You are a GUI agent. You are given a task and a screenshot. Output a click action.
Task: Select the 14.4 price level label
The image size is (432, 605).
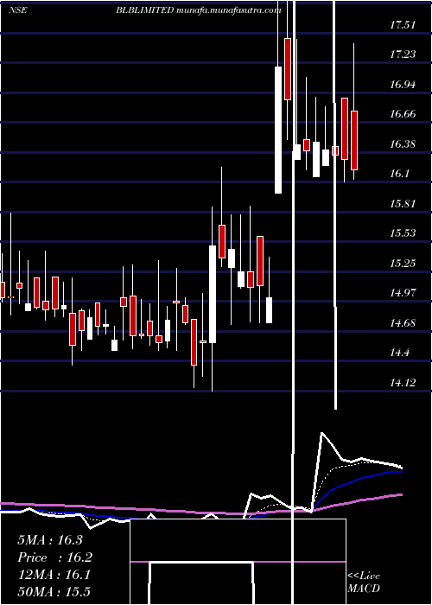pos(399,353)
